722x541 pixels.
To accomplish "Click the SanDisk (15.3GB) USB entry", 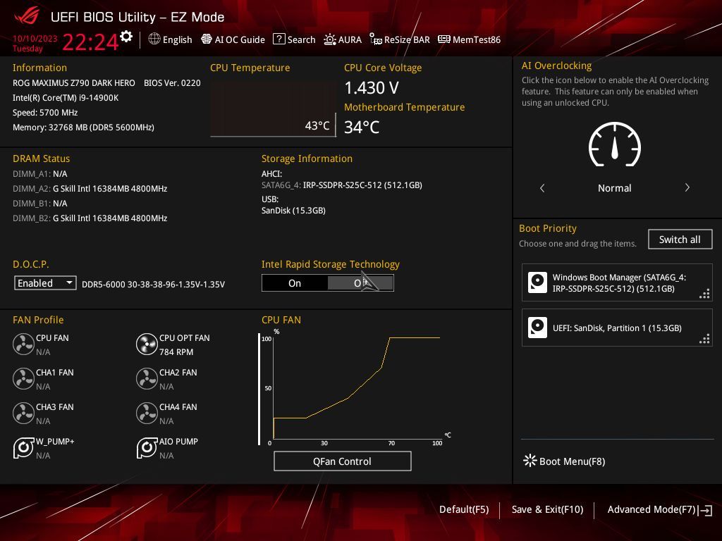I will 293,210.
